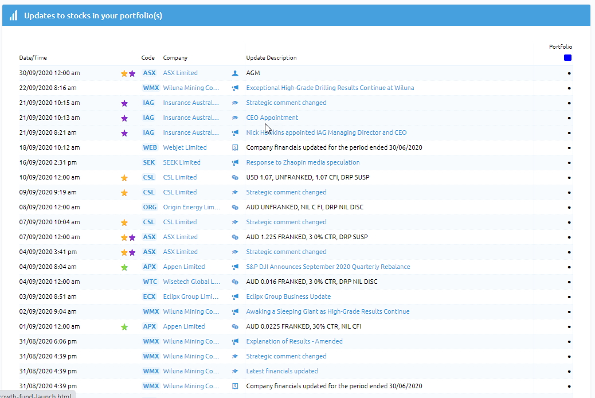Screen dimensions: 595x398
Task: Click the Code column header
Action: coord(148,58)
